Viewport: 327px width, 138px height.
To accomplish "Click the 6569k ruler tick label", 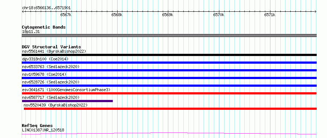I will click(168, 15).
